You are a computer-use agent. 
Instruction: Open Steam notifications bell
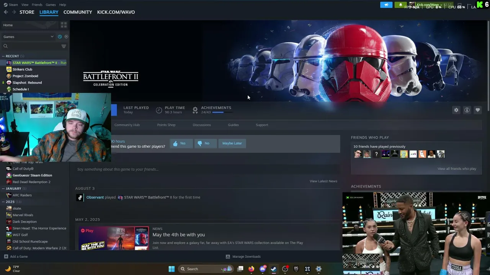[x=400, y=5]
